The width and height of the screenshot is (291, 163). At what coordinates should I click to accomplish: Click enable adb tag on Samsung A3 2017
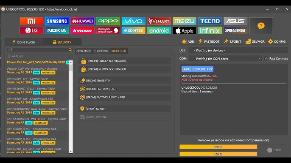48,73
